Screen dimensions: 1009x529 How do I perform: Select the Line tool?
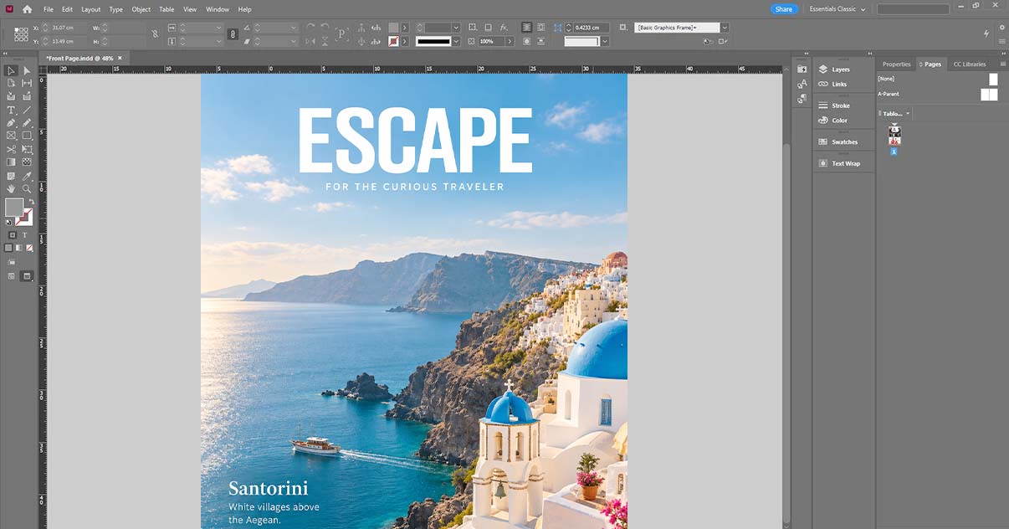pos(27,110)
